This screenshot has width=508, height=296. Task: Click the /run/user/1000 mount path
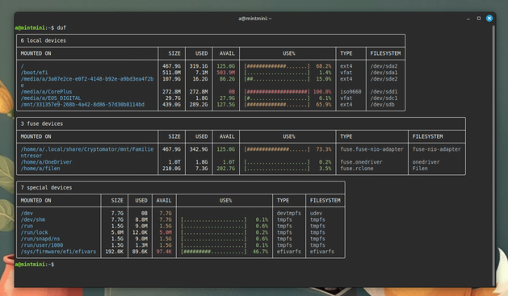pyautogui.click(x=42, y=245)
